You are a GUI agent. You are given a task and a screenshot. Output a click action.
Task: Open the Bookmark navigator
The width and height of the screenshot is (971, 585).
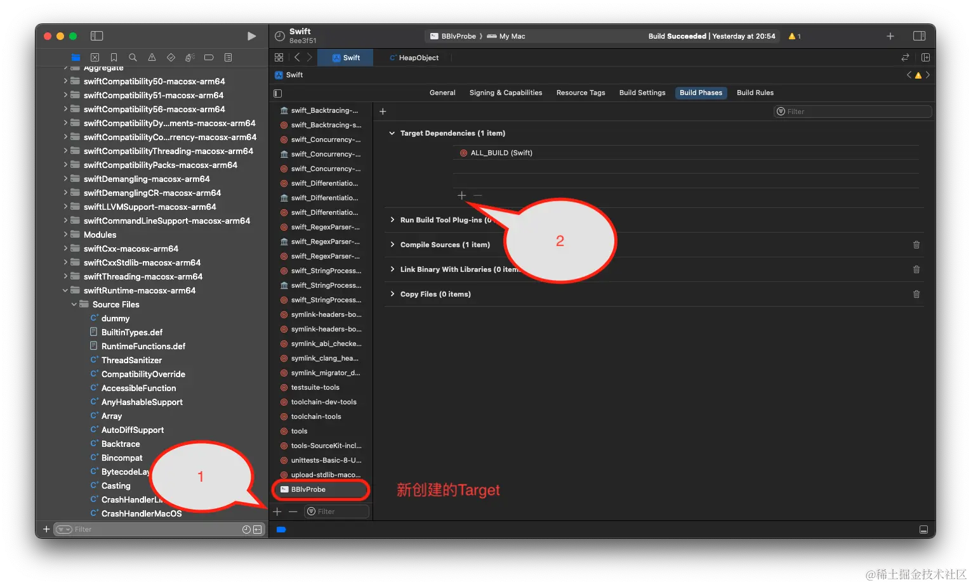114,58
